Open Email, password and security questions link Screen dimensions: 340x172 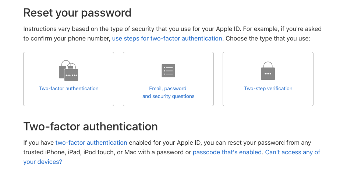168,92
